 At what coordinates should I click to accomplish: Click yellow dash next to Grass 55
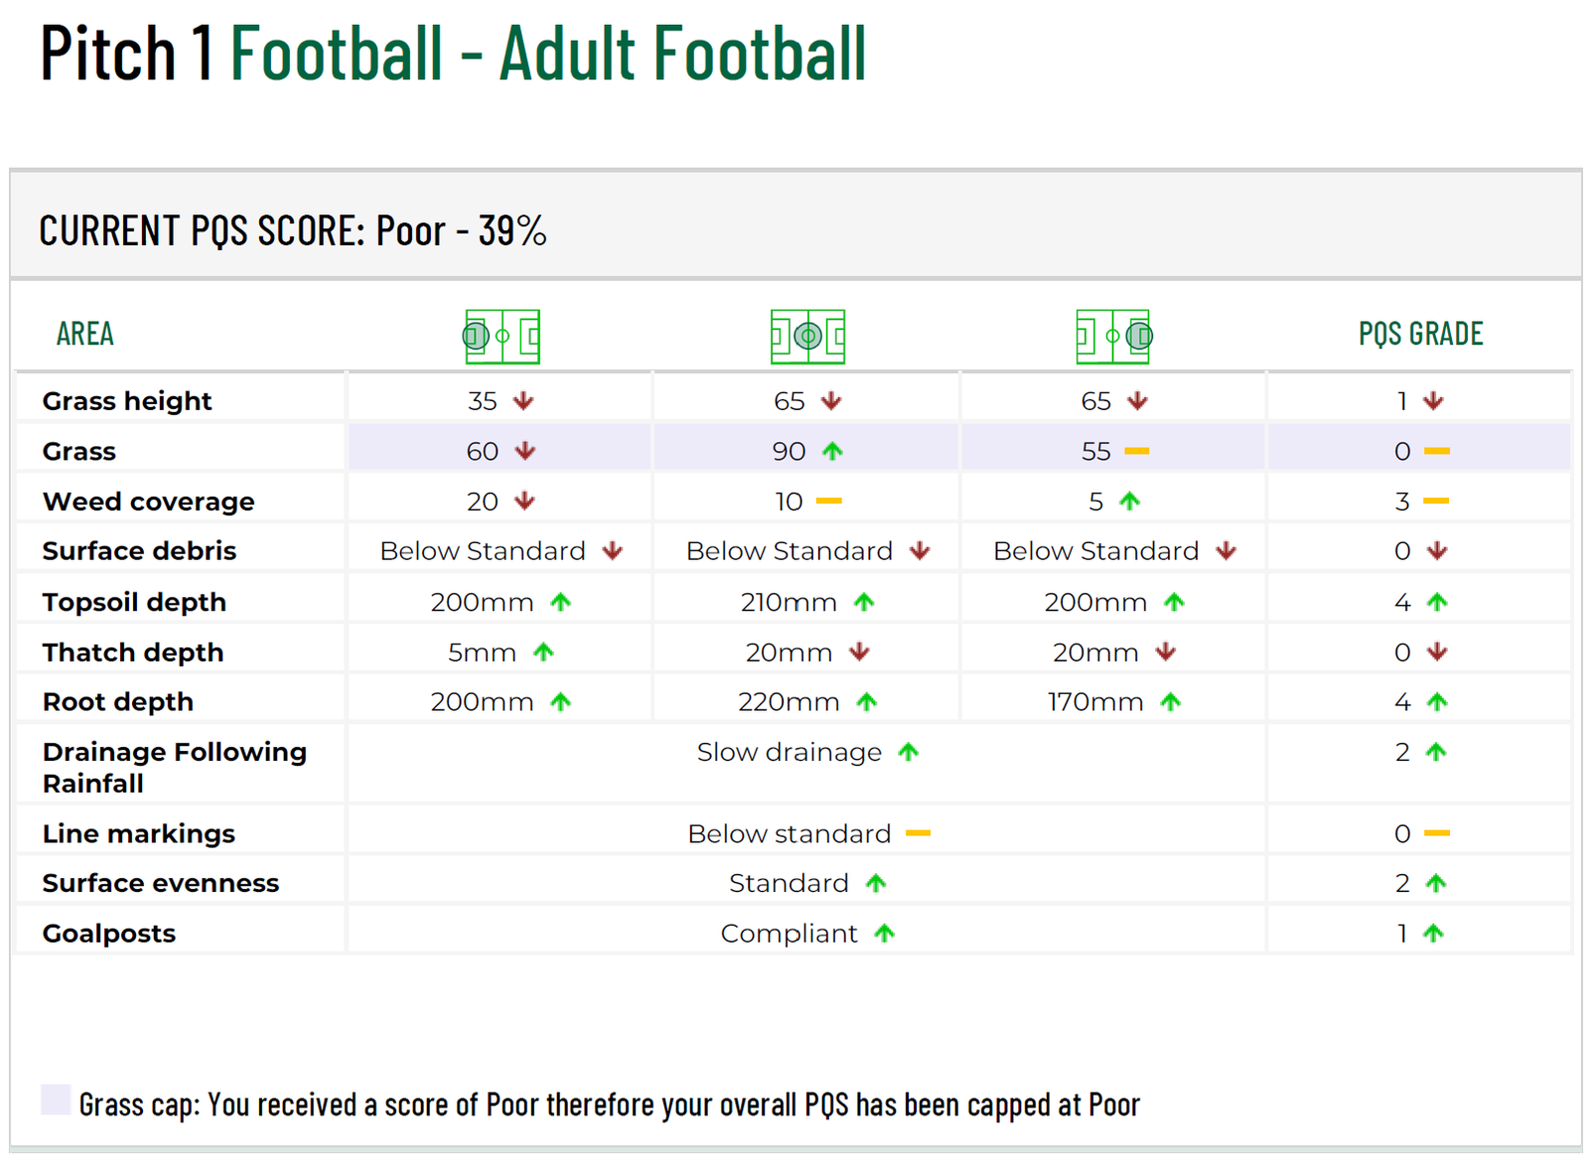pyautogui.click(x=1136, y=451)
